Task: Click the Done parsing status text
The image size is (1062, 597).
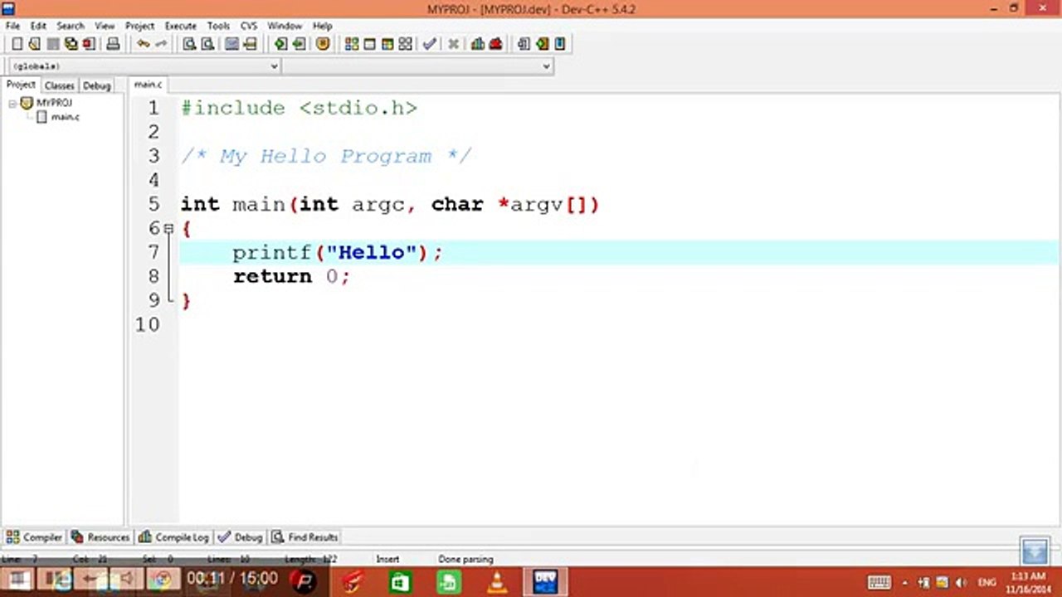Action: click(465, 560)
